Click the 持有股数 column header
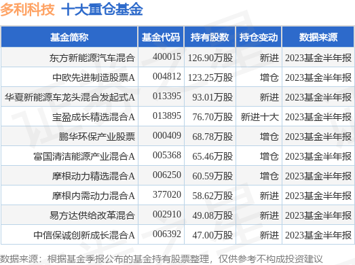355x265 pixels. pos(210,37)
